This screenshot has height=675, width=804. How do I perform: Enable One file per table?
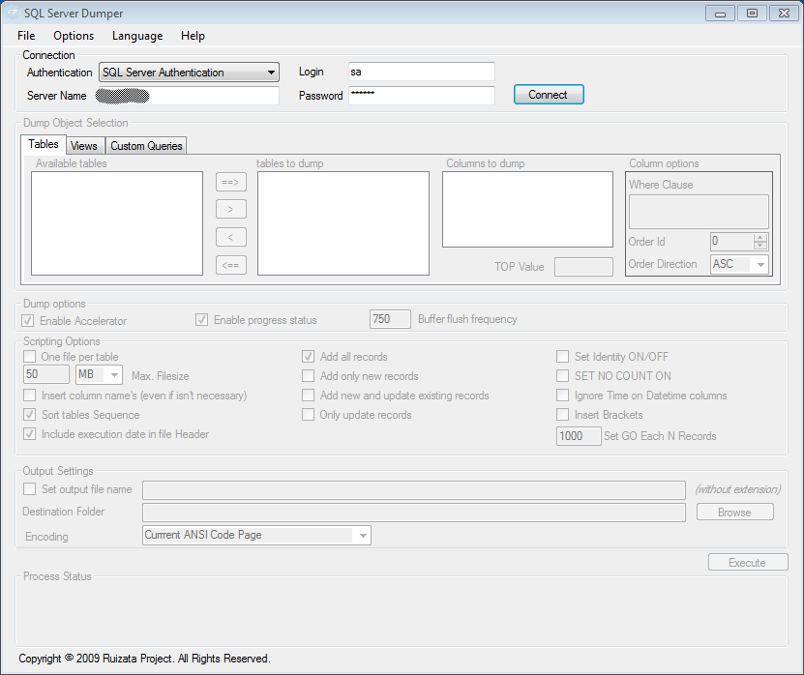(29, 357)
